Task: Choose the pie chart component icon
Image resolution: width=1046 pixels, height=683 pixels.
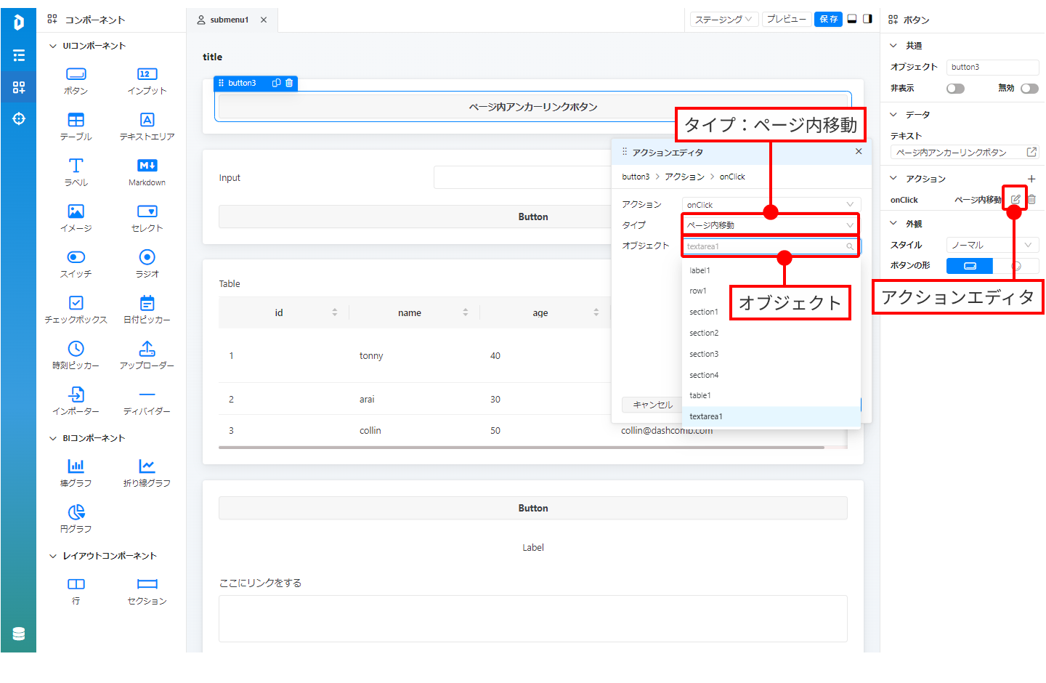Action: pyautogui.click(x=76, y=512)
